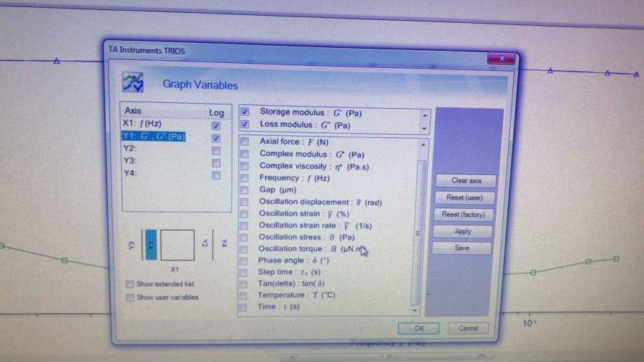The height and width of the screenshot is (362, 644).
Task: Click the down arrow of available variables scrollbar
Action: 415,310
